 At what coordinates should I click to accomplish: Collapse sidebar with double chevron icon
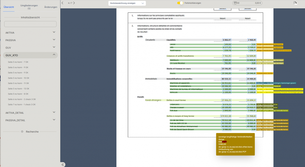coord(63,164)
